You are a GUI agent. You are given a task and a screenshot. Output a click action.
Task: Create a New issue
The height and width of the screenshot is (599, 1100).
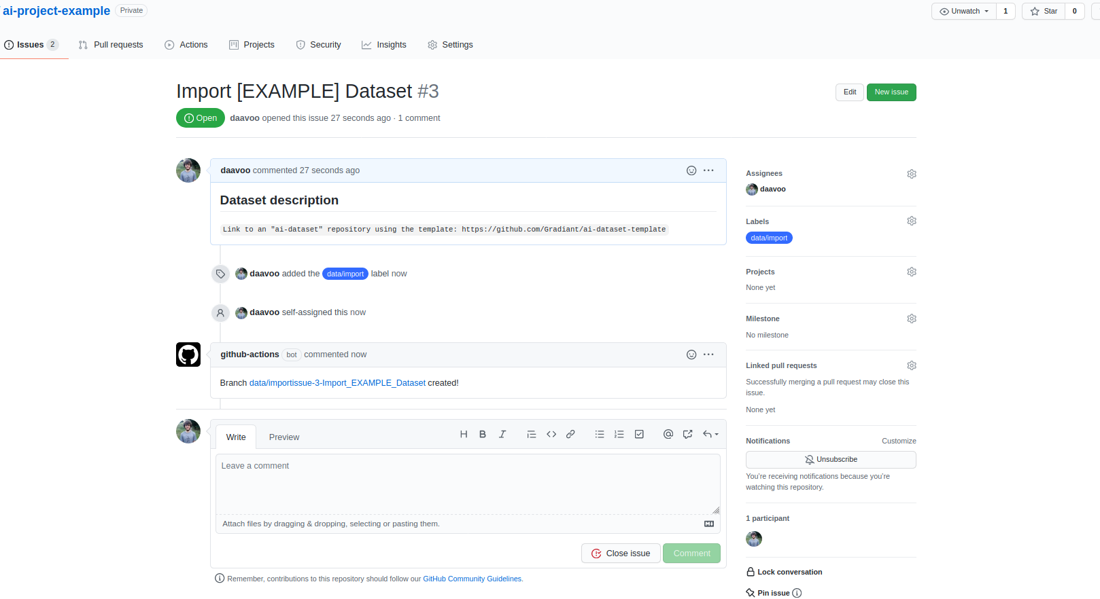tap(891, 92)
